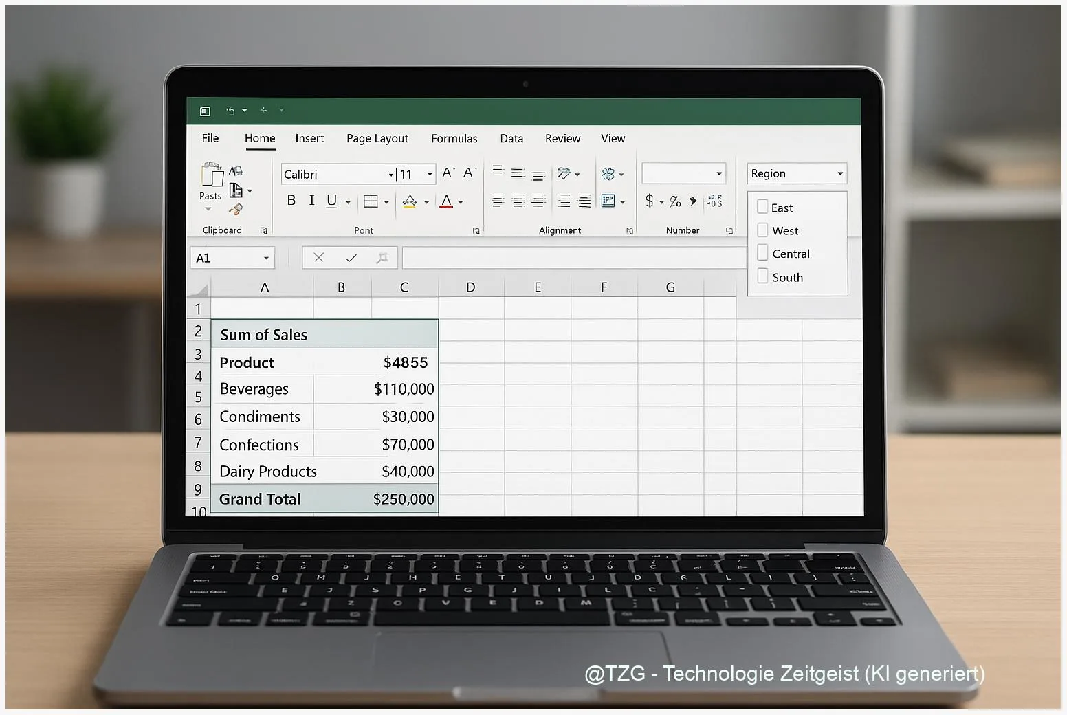The height and width of the screenshot is (715, 1067).
Task: Click the Paste clipboard icon
Action: point(211,176)
